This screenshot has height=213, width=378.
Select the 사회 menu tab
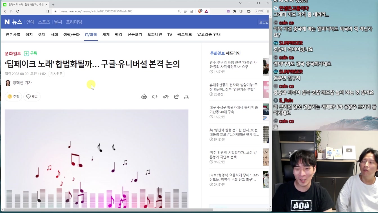coord(54,34)
